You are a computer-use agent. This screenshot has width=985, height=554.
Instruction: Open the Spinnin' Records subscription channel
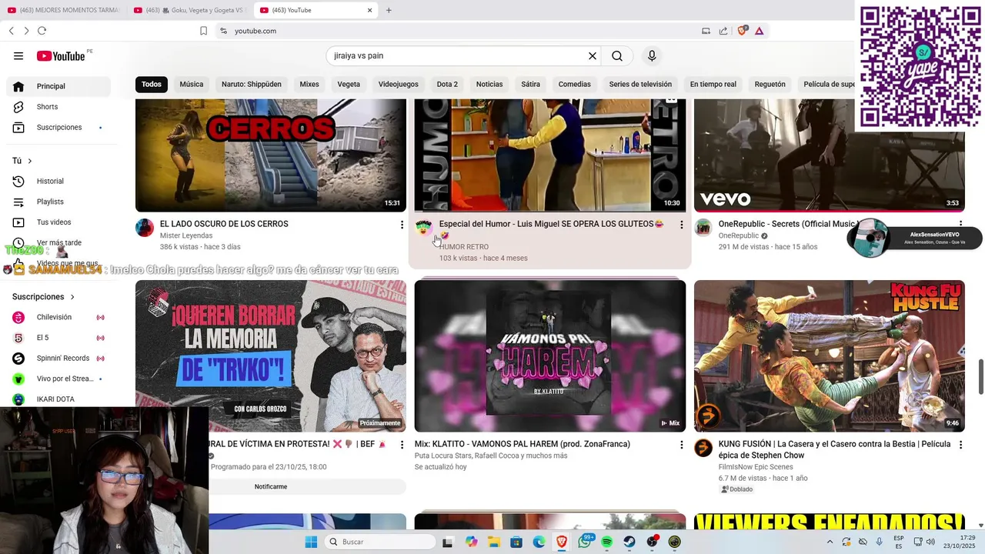[58, 358]
